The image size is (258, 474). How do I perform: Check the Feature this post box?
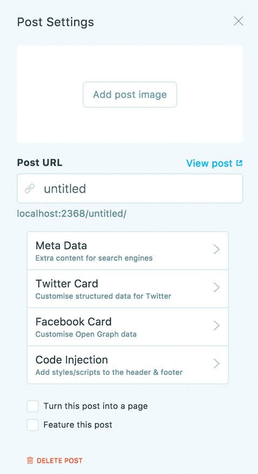(x=33, y=425)
